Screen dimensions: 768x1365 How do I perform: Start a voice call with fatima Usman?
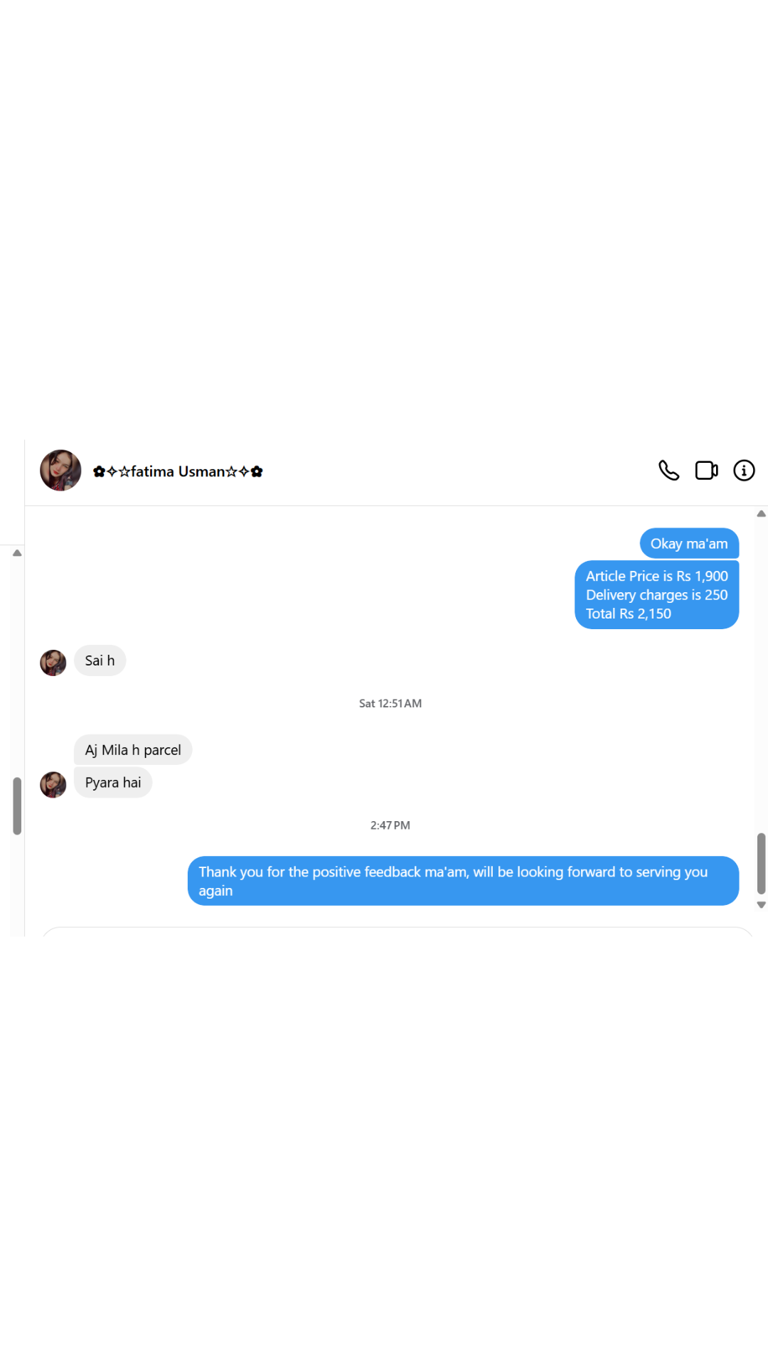tap(668, 471)
